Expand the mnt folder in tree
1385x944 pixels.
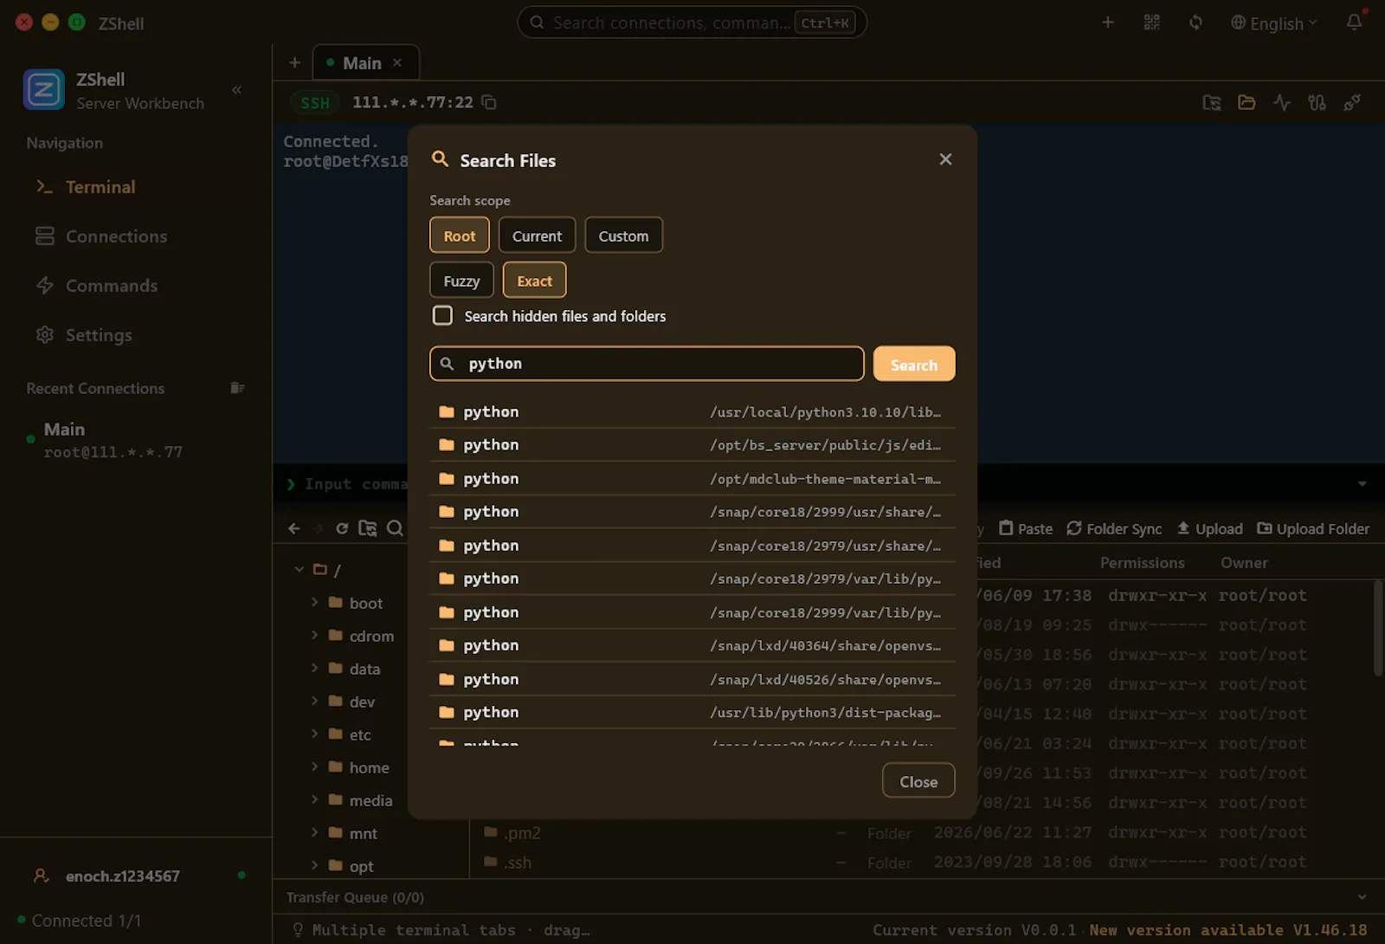314,832
